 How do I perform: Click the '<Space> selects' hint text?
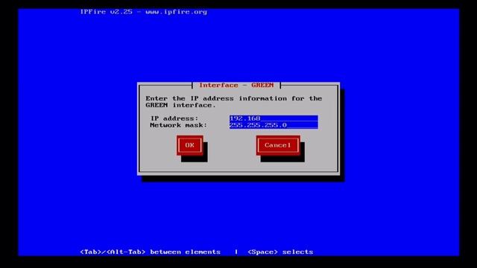pos(280,252)
